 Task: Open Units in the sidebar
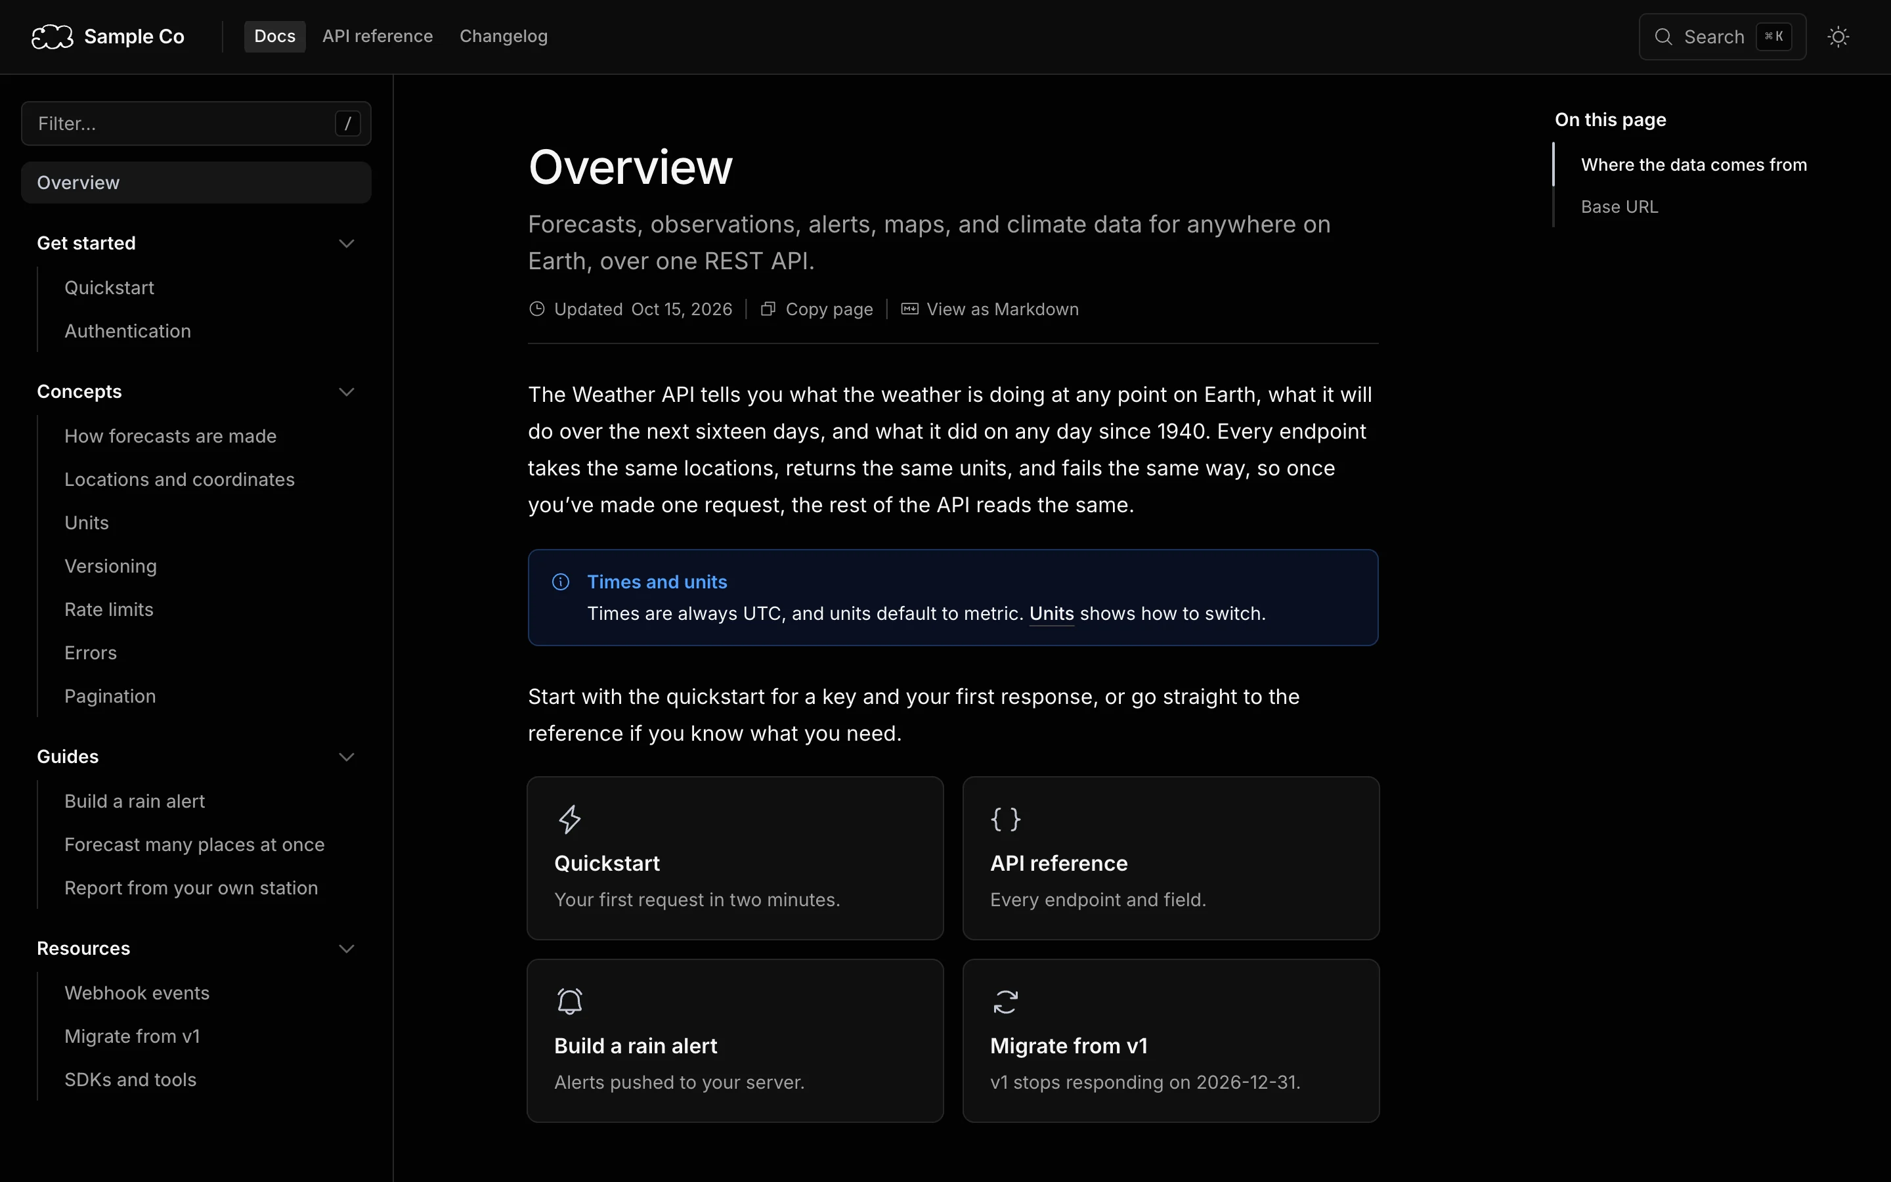coord(87,523)
